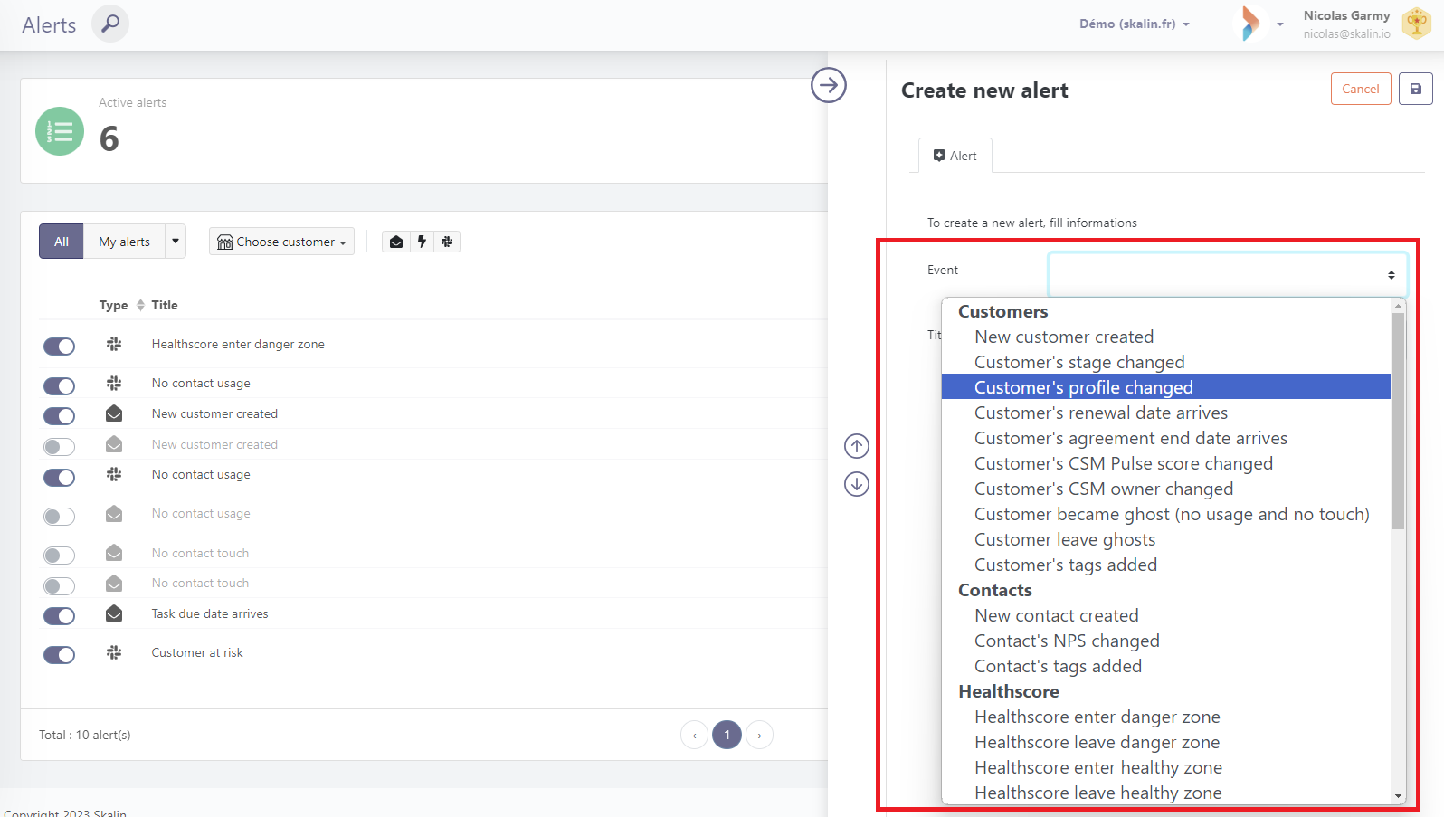Filter alerts by Slack icon
The height and width of the screenshot is (817, 1444).
click(x=447, y=242)
